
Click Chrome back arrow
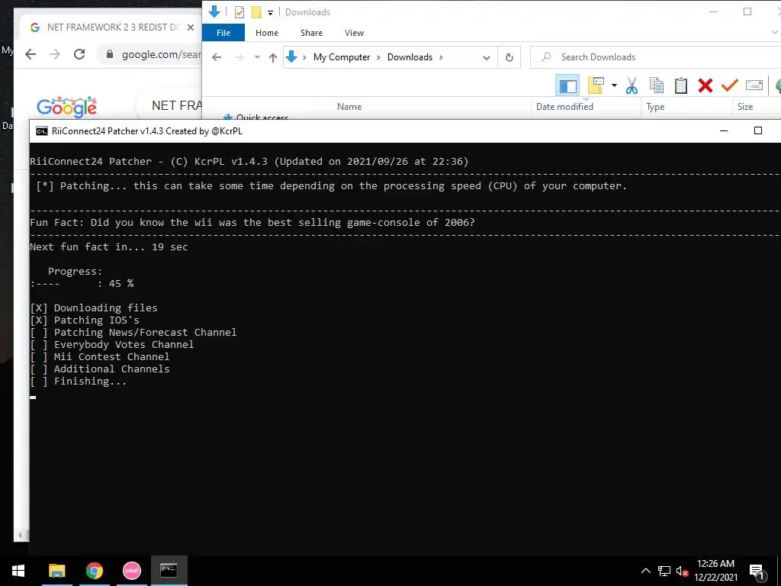31,54
